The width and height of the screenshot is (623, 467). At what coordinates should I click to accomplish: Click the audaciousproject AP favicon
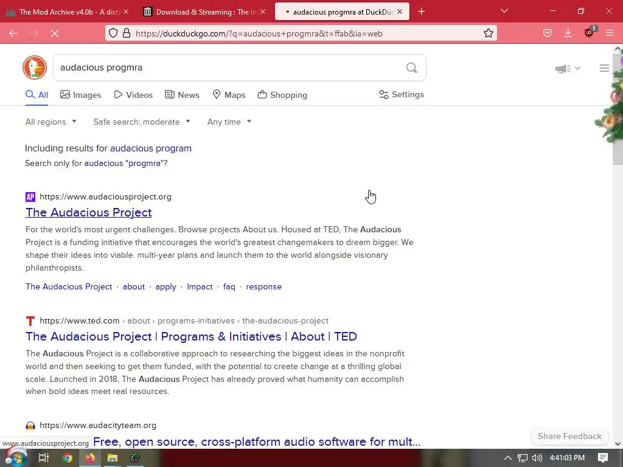[x=30, y=196]
